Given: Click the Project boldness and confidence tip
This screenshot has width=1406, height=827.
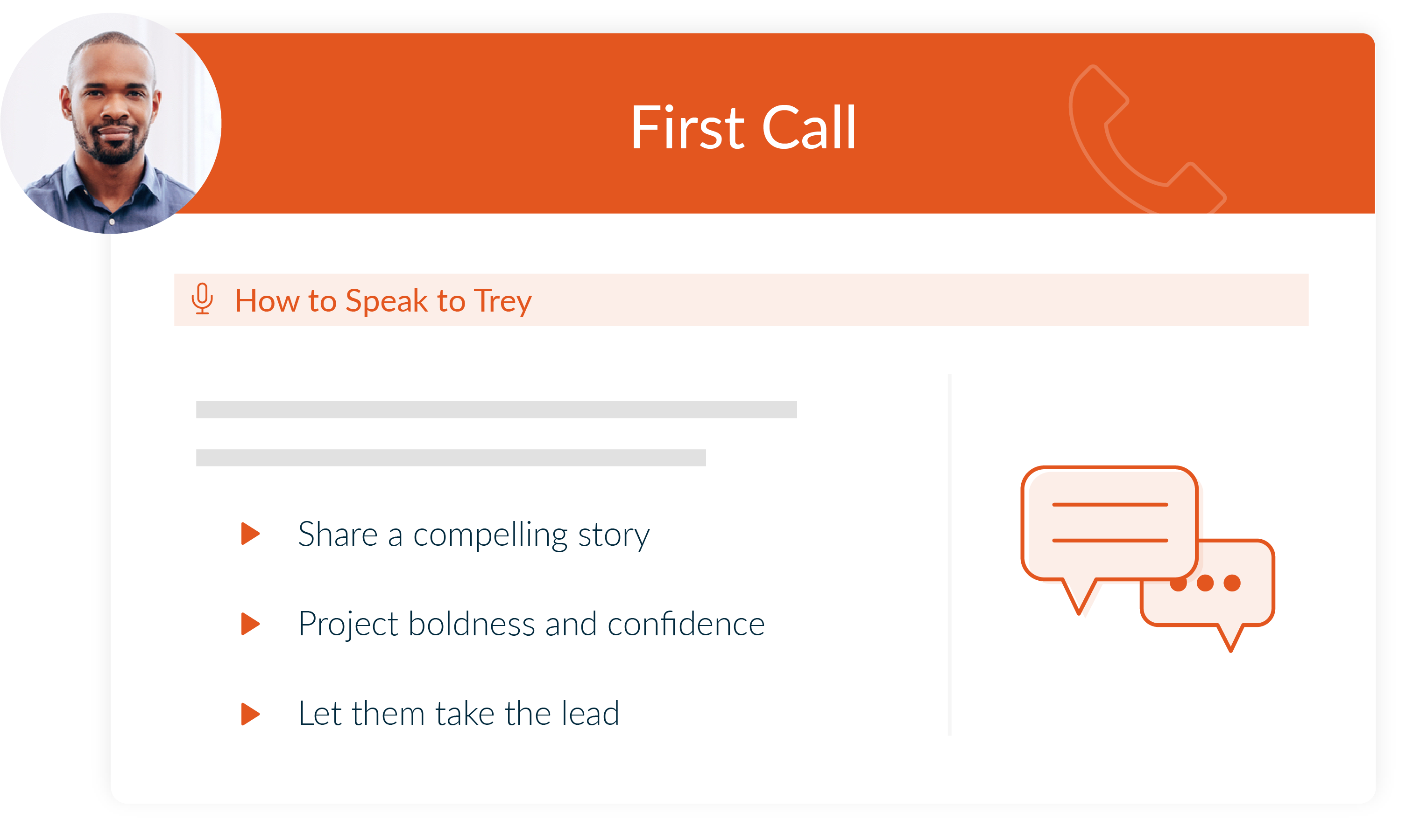Looking at the screenshot, I should (532, 624).
